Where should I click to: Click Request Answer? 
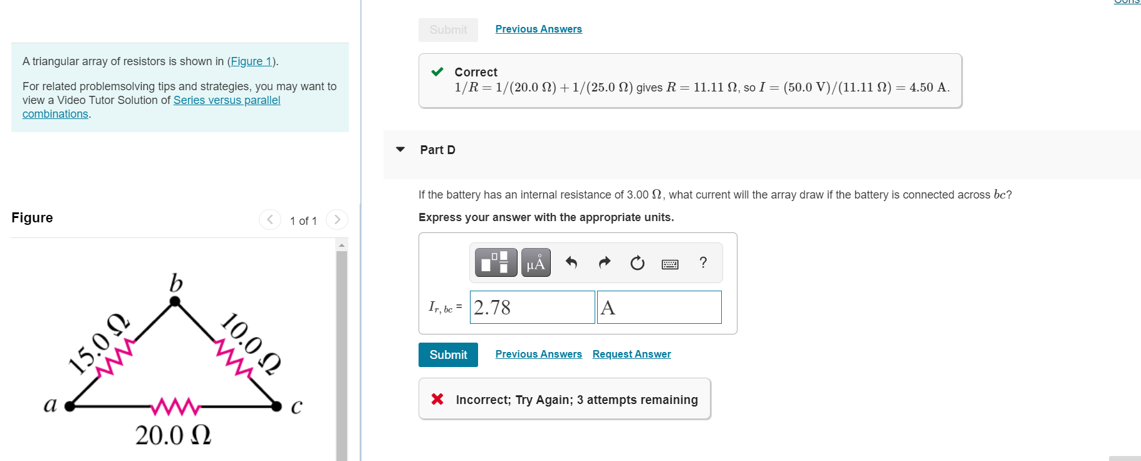click(631, 354)
